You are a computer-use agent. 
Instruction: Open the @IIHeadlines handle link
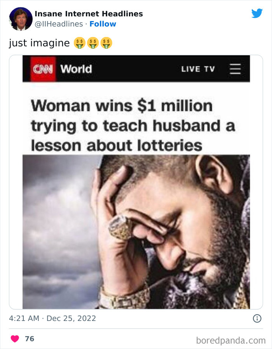(x=59, y=24)
